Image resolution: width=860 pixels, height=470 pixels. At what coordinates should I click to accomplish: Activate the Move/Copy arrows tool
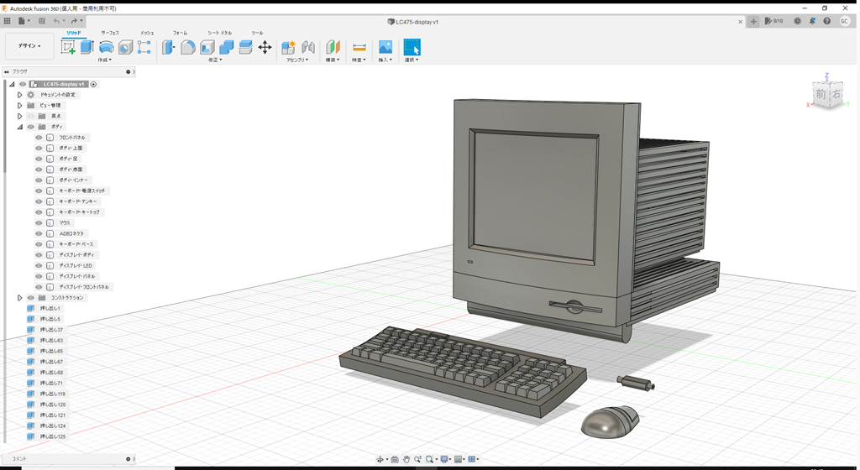pos(265,47)
